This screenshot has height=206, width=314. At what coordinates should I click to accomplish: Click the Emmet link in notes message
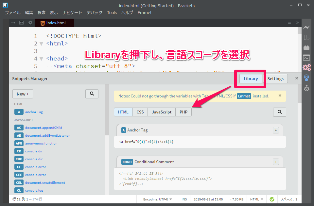[244, 96]
